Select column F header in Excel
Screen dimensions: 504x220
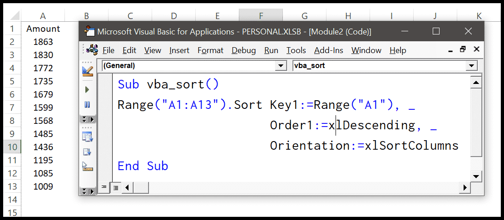261,15
